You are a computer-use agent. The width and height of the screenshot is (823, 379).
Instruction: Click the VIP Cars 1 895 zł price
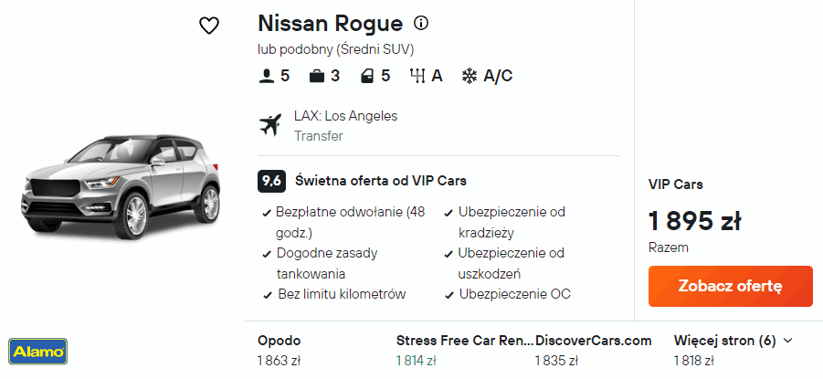coord(694,221)
